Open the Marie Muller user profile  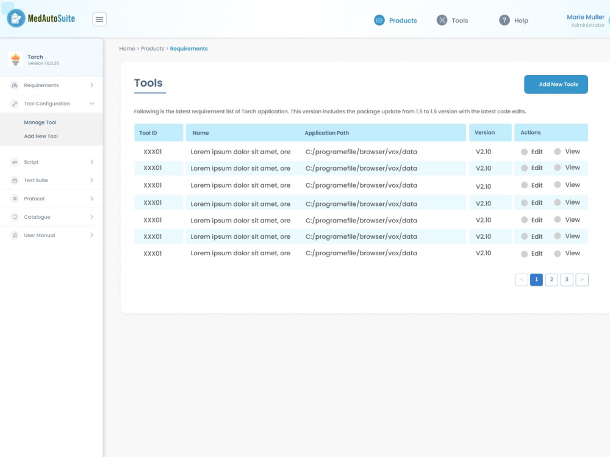pos(586,20)
